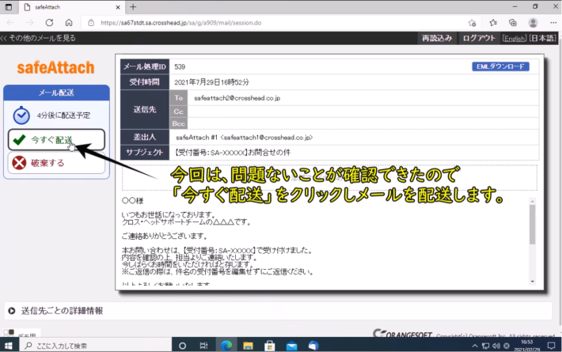The height and width of the screenshot is (352, 562).
Task: Add page to favorites star icon
Action: [472, 23]
